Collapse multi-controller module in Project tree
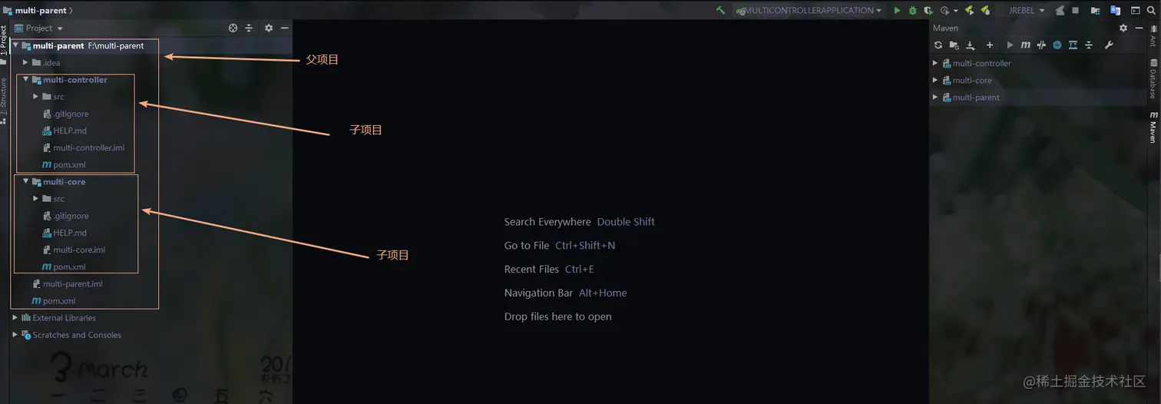The image size is (1161, 404). (x=26, y=80)
